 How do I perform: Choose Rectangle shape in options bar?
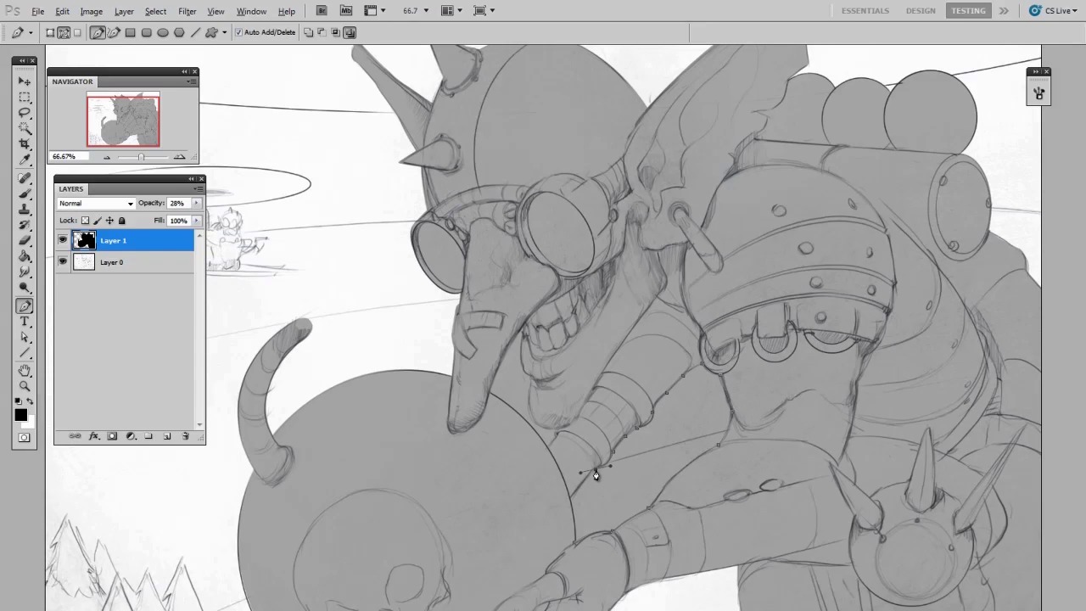(x=130, y=32)
